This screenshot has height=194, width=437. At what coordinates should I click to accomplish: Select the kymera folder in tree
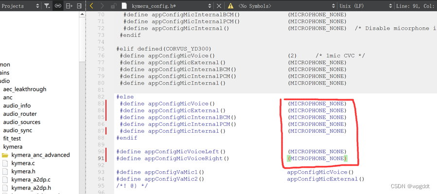click(x=13, y=147)
